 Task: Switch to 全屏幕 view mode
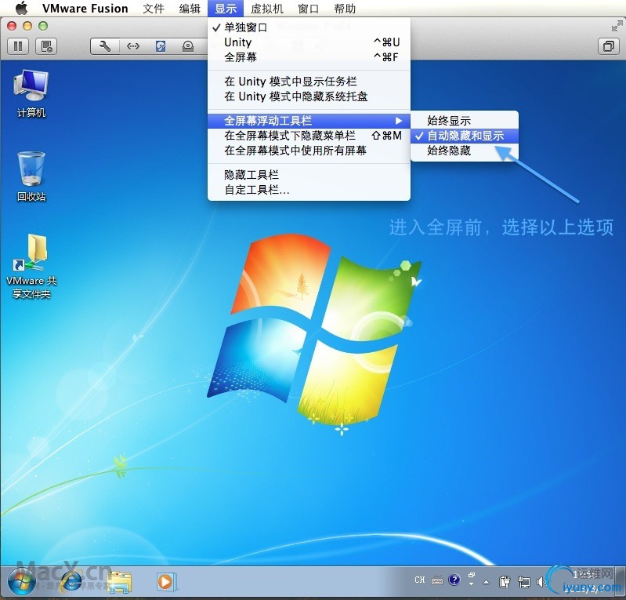tap(309, 57)
